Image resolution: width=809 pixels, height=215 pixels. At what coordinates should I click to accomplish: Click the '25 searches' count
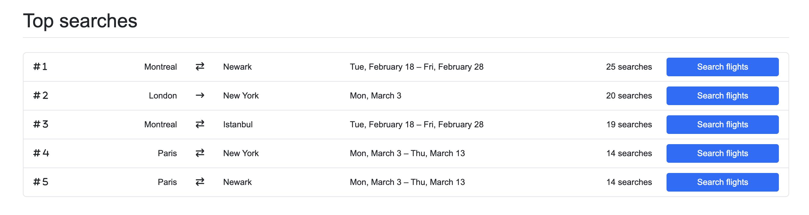pyautogui.click(x=628, y=67)
